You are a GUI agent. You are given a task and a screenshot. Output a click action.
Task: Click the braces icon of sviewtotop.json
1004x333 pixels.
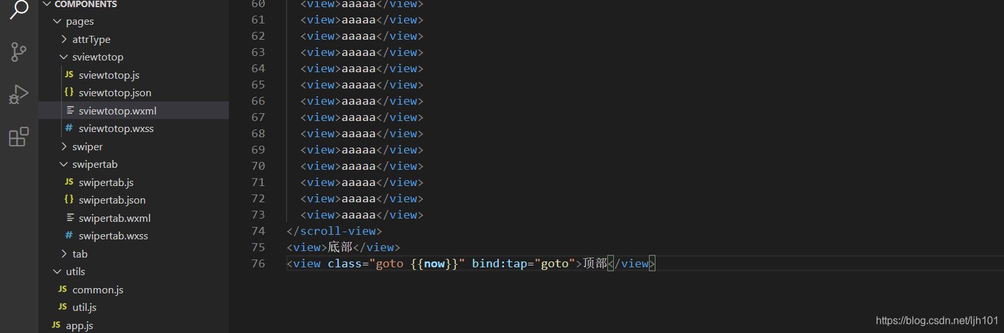point(69,92)
